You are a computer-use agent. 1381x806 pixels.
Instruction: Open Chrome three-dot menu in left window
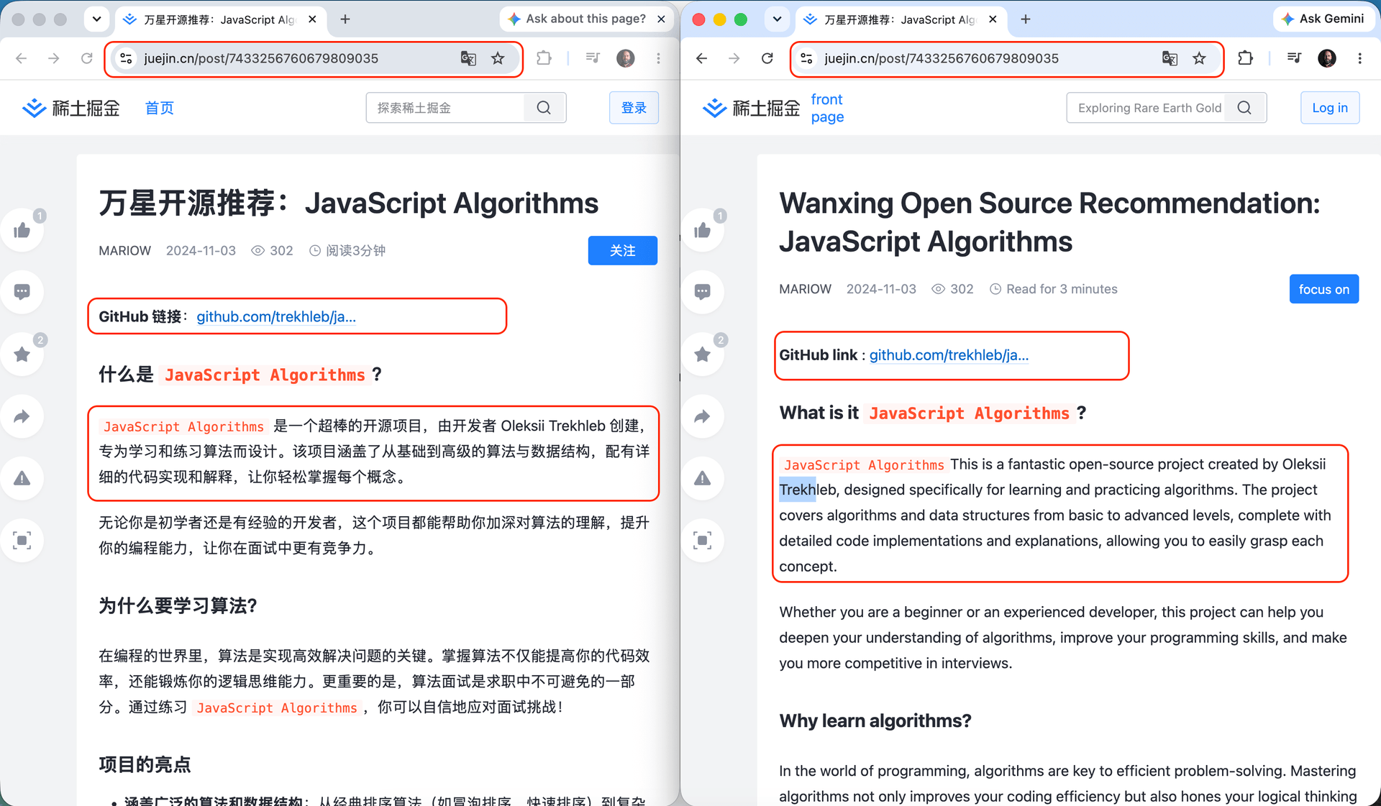658,58
